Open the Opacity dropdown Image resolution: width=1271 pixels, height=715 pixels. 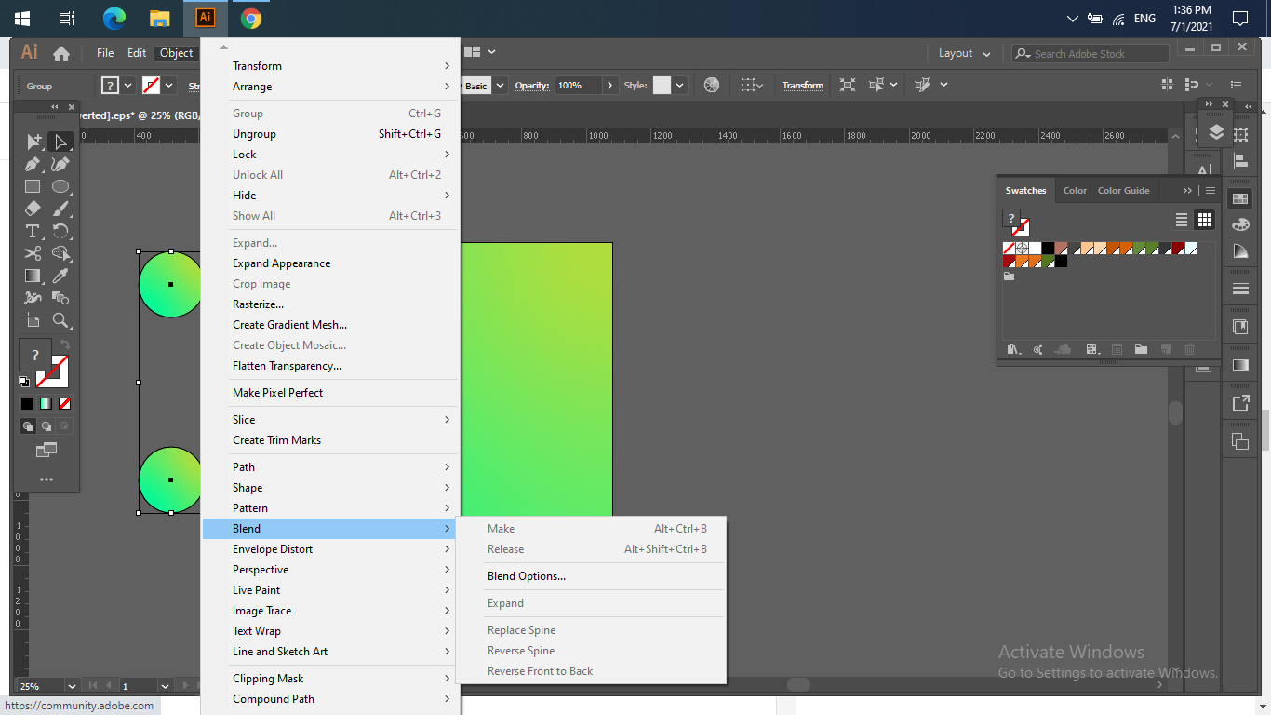[x=610, y=85]
